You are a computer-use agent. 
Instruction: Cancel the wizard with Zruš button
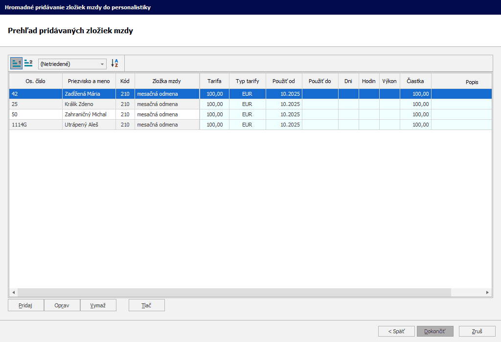477,331
